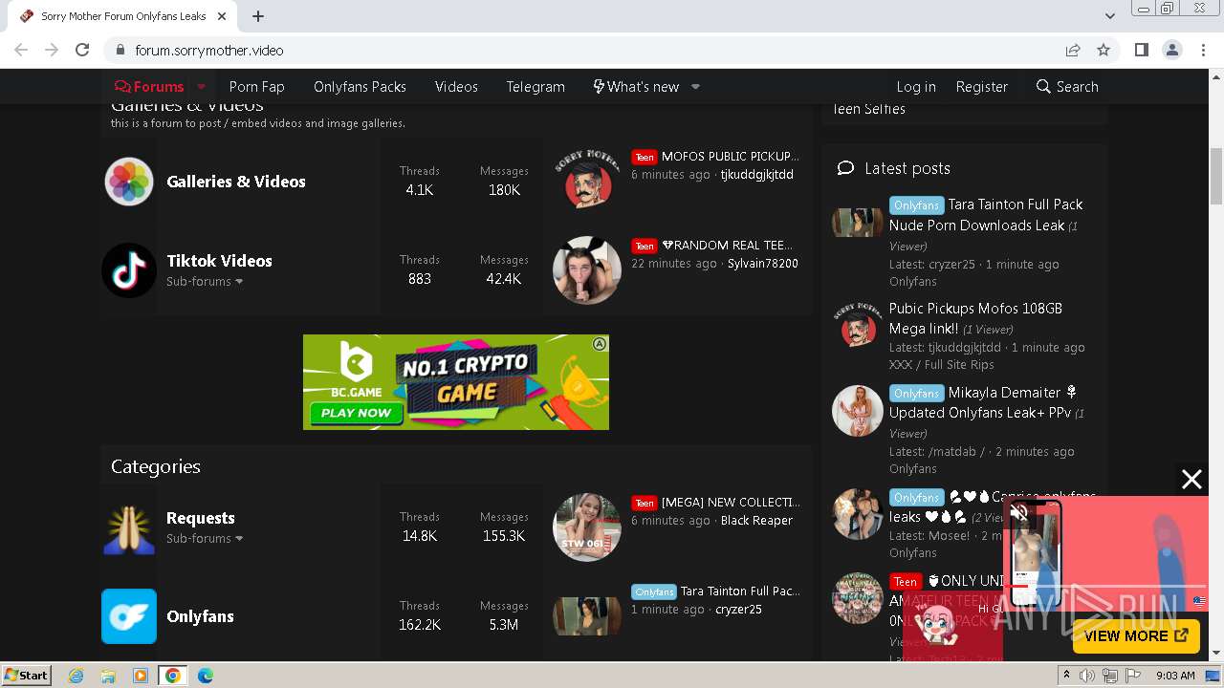Click the Latest posts speech bubble icon
This screenshot has height=688, width=1224.
tap(845, 168)
